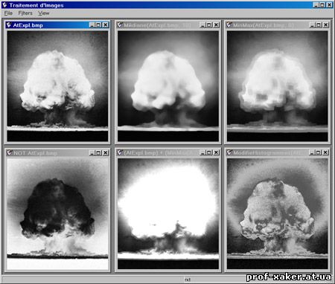Open the Filters menu
Image resolution: width=335 pixels, height=284 pixels.
(25, 13)
